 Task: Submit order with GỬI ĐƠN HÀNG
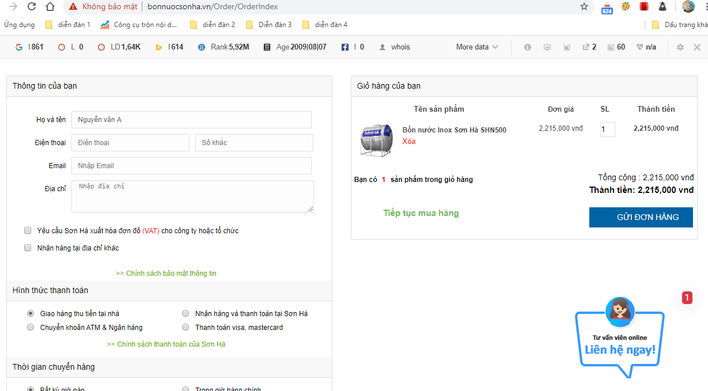click(x=641, y=217)
